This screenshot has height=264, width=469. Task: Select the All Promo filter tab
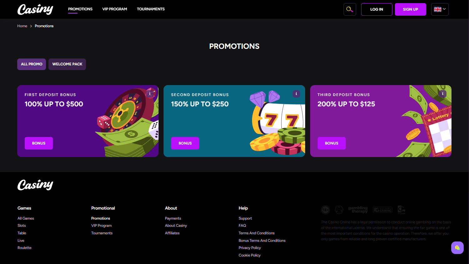click(32, 64)
